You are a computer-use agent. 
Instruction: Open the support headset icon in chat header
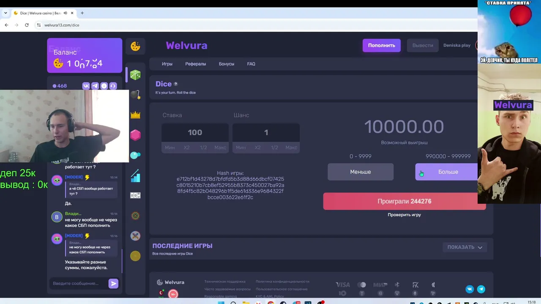tap(113, 86)
